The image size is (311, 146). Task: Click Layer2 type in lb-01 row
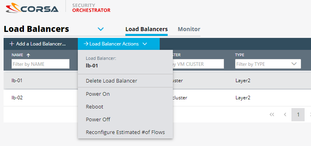(x=243, y=81)
